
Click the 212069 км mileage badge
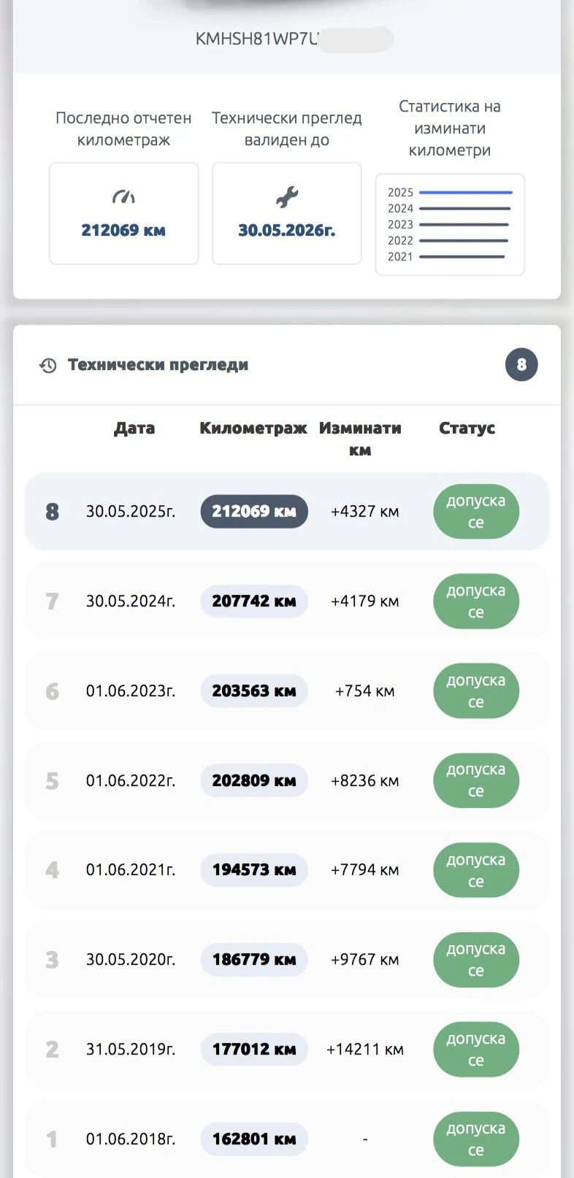(x=254, y=512)
